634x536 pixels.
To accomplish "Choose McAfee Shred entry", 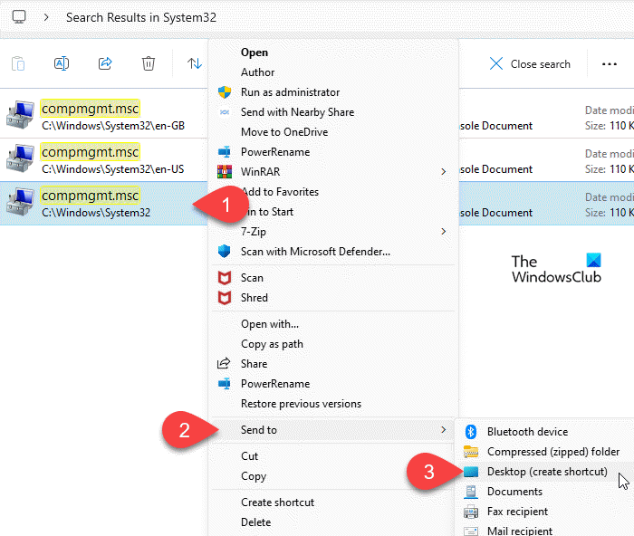I will [x=255, y=298].
